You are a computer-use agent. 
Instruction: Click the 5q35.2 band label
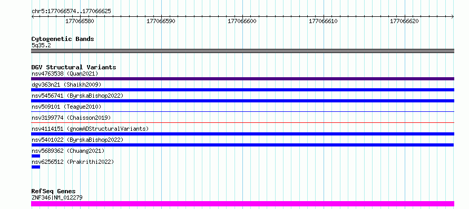(41, 45)
